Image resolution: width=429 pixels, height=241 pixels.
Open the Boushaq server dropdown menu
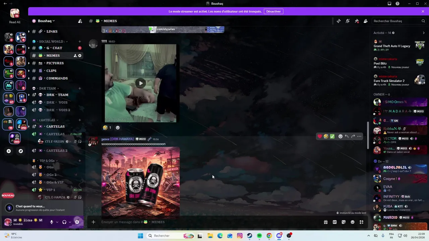point(46,21)
